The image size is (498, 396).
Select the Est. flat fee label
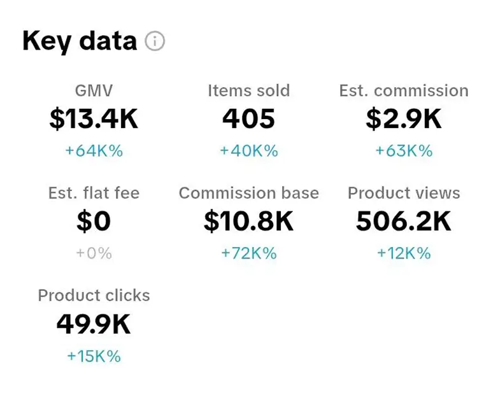(94, 193)
